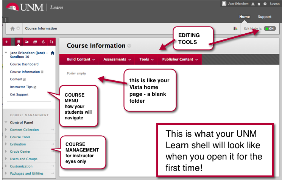Switch course menu to folder view

(x=27, y=41)
